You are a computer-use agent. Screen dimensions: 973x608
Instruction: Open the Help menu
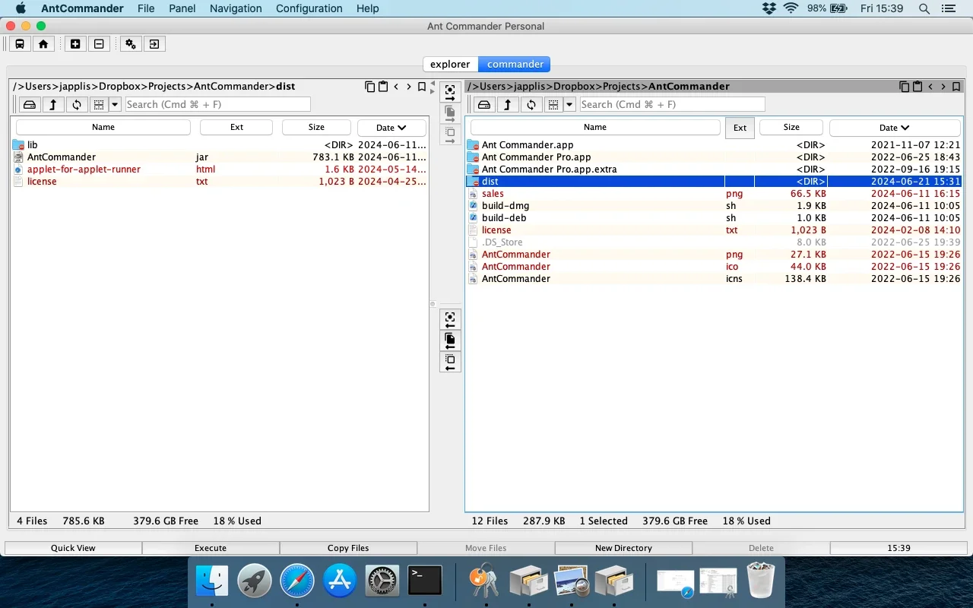pyautogui.click(x=368, y=8)
